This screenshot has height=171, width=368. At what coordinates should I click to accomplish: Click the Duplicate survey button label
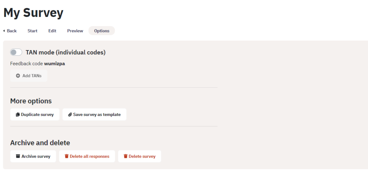click(x=37, y=114)
